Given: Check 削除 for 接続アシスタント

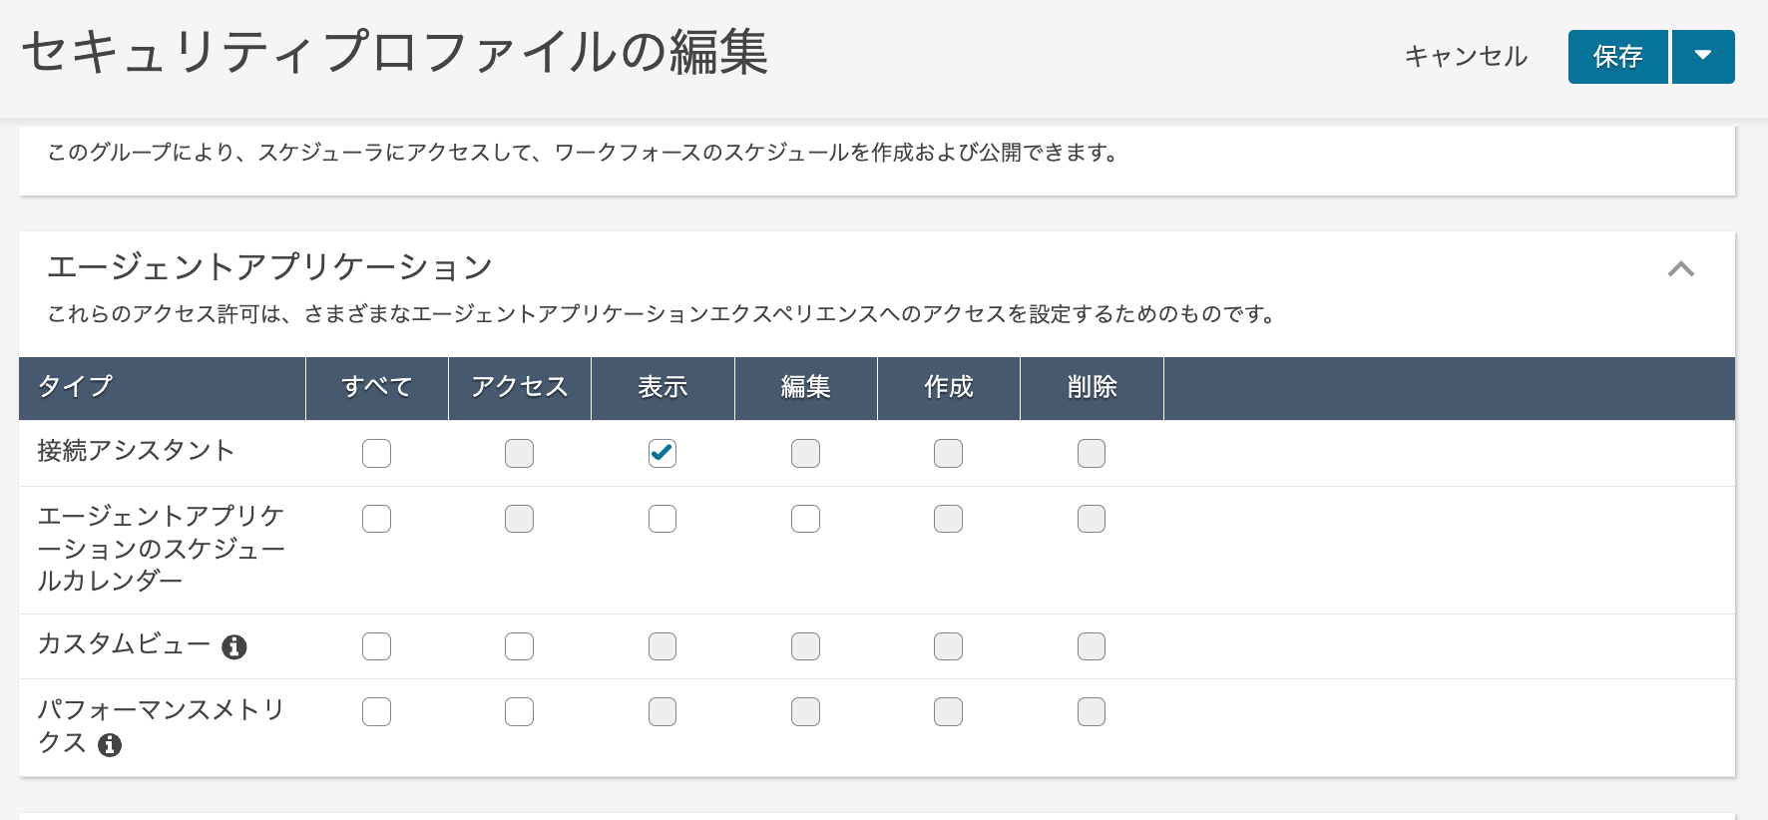Looking at the screenshot, I should (1091, 453).
